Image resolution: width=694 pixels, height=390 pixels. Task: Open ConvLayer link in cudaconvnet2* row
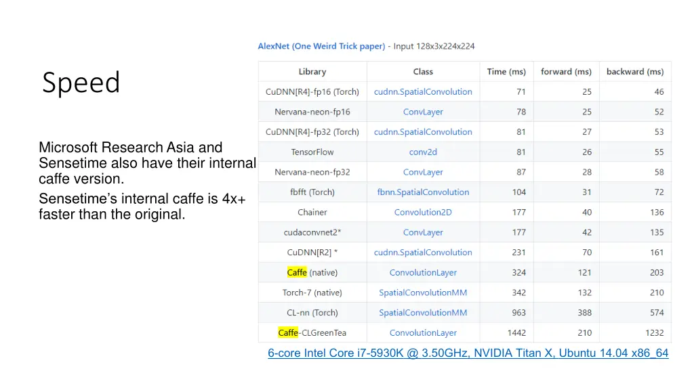(423, 232)
